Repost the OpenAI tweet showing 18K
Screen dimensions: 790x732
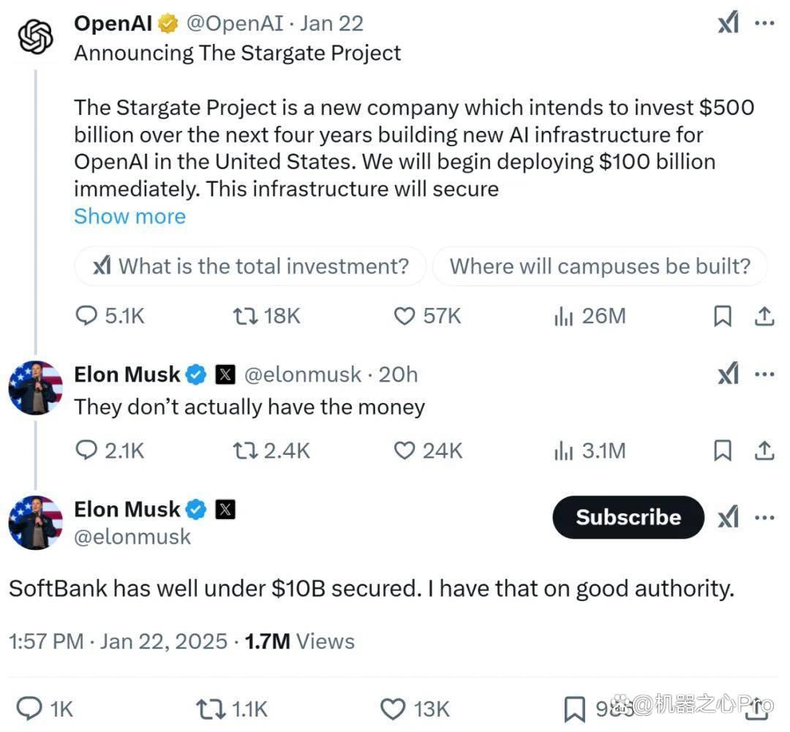(266, 317)
